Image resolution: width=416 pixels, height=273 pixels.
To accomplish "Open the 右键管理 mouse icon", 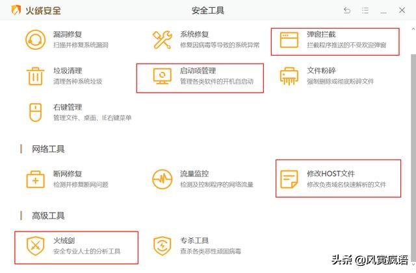I will (x=34, y=112).
